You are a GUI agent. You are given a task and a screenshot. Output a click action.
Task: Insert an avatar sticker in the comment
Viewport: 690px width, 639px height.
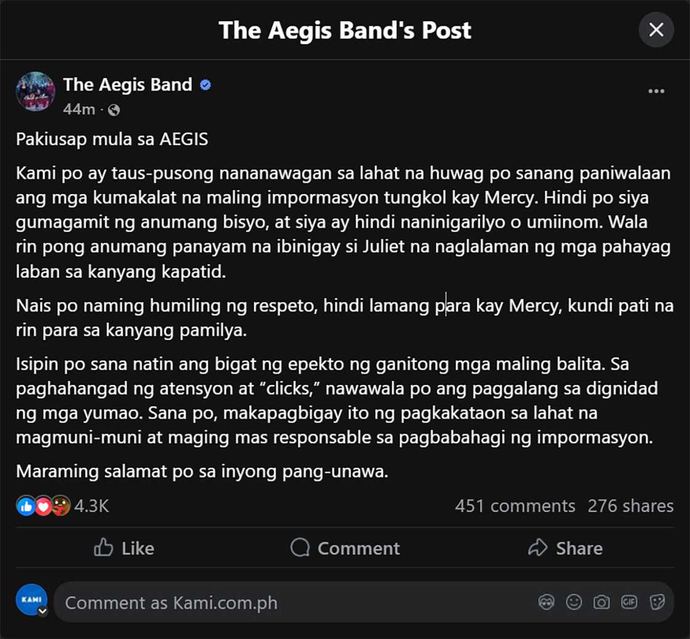(x=546, y=601)
